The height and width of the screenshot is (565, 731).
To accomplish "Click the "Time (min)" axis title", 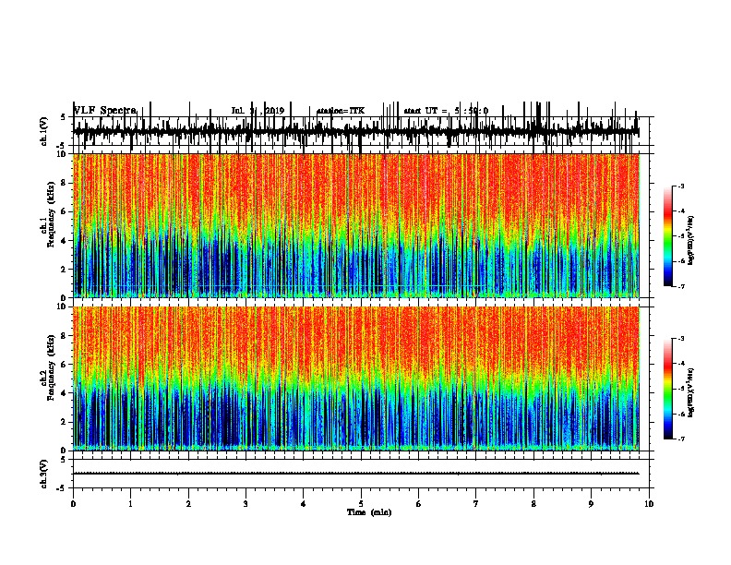I will [369, 512].
